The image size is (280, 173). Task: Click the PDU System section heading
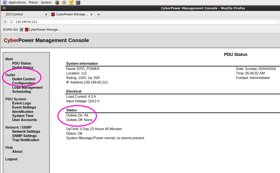[x=16, y=99]
